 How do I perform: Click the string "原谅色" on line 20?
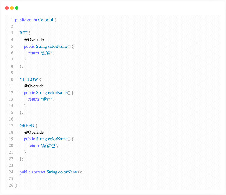(49, 146)
